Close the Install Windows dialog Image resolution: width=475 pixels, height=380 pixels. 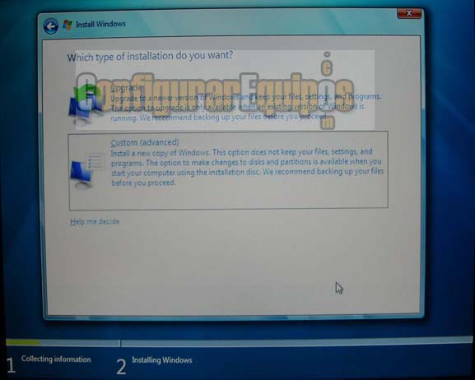409,13
